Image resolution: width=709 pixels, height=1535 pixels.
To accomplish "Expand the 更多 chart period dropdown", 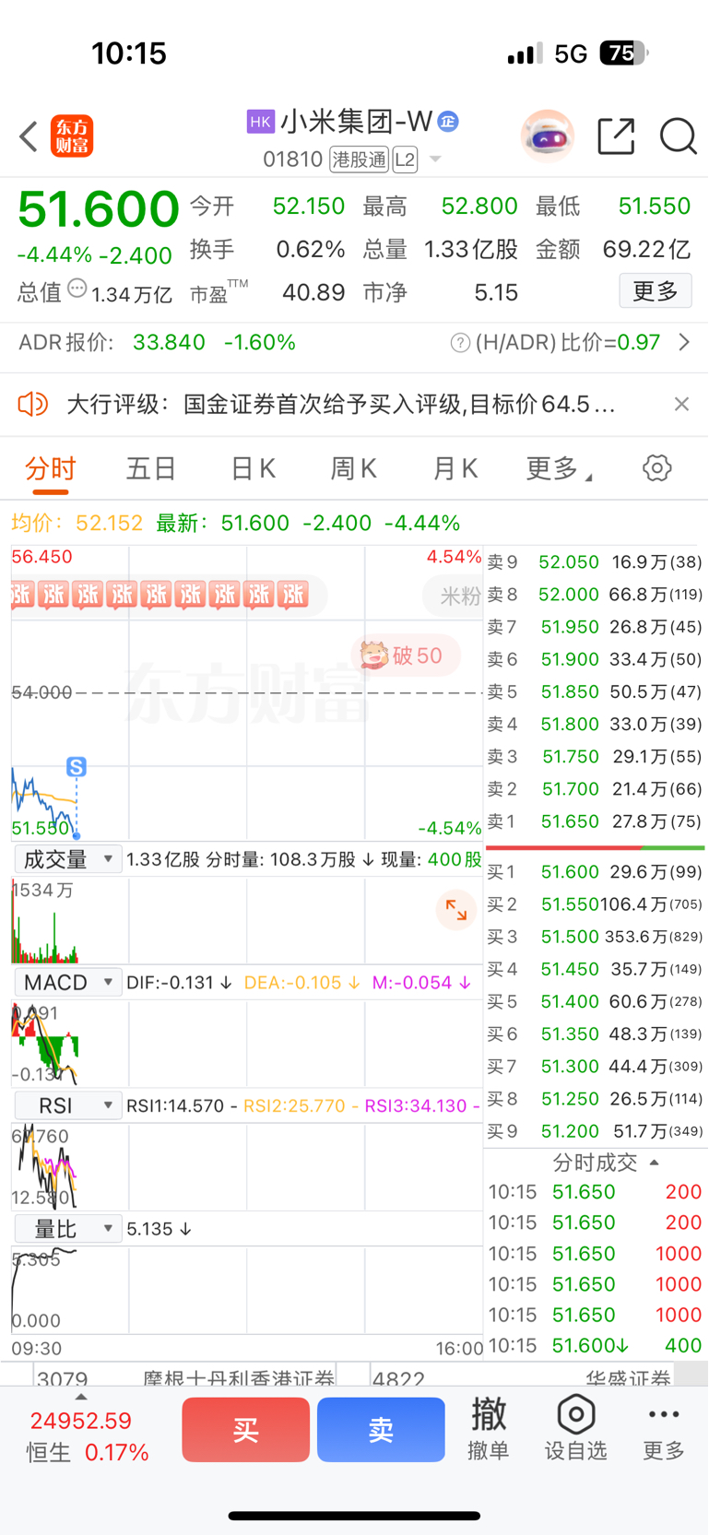I will coord(560,468).
